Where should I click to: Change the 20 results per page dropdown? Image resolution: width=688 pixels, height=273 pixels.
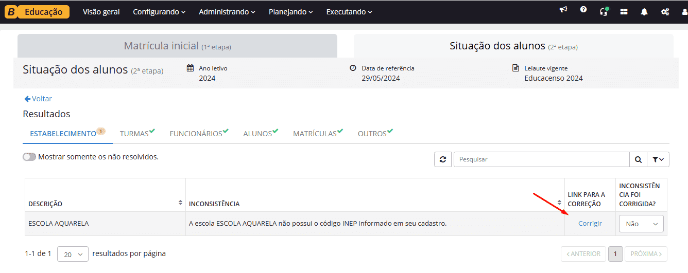click(x=73, y=254)
